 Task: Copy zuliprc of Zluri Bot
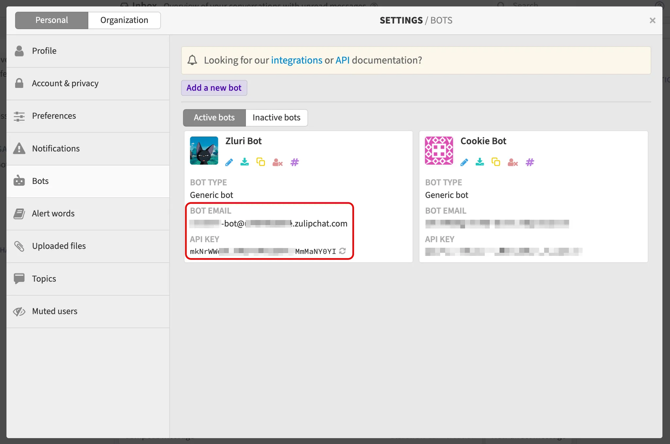click(261, 162)
